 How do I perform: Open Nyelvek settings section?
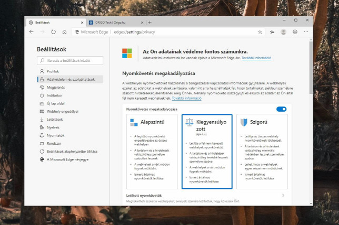point(70,127)
